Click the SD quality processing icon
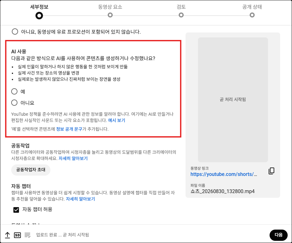Viewport: 292px width, 243px height. (17, 235)
